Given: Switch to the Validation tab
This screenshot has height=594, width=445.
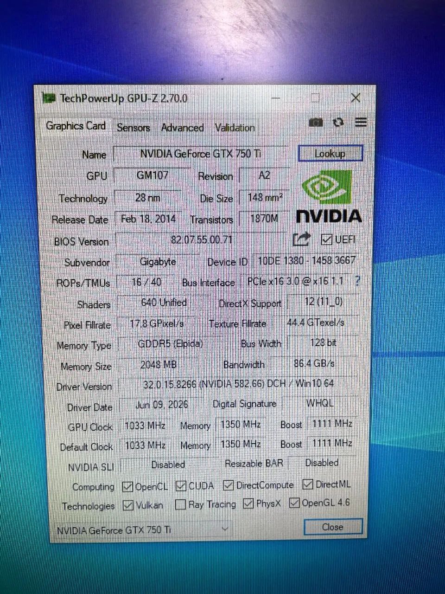Looking at the screenshot, I should coord(235,128).
